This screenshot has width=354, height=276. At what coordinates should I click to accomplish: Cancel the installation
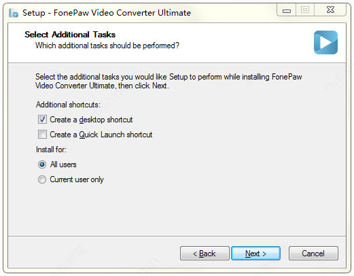pos(313,253)
